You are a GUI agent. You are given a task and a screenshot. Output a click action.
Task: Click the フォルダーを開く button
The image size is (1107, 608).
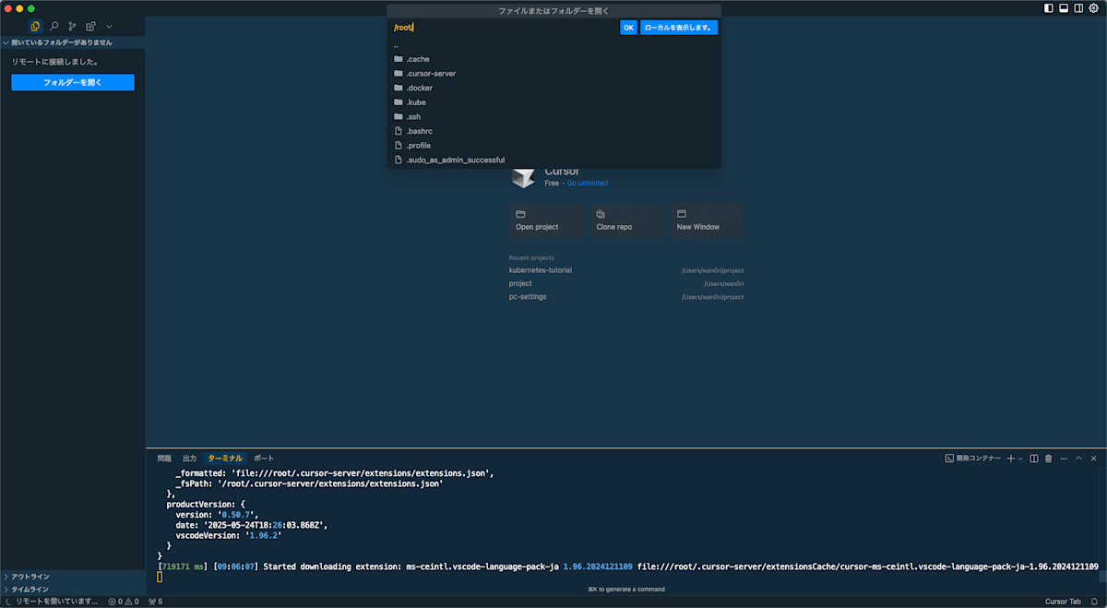[73, 82]
